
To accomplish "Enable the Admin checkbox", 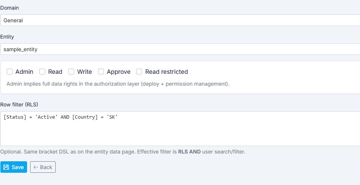I will (x=10, y=72).
